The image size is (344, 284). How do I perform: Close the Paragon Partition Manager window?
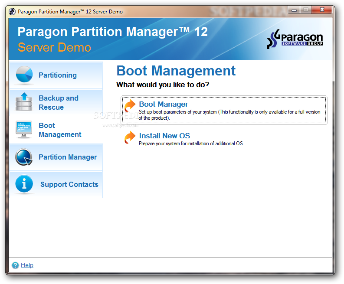(321, 10)
